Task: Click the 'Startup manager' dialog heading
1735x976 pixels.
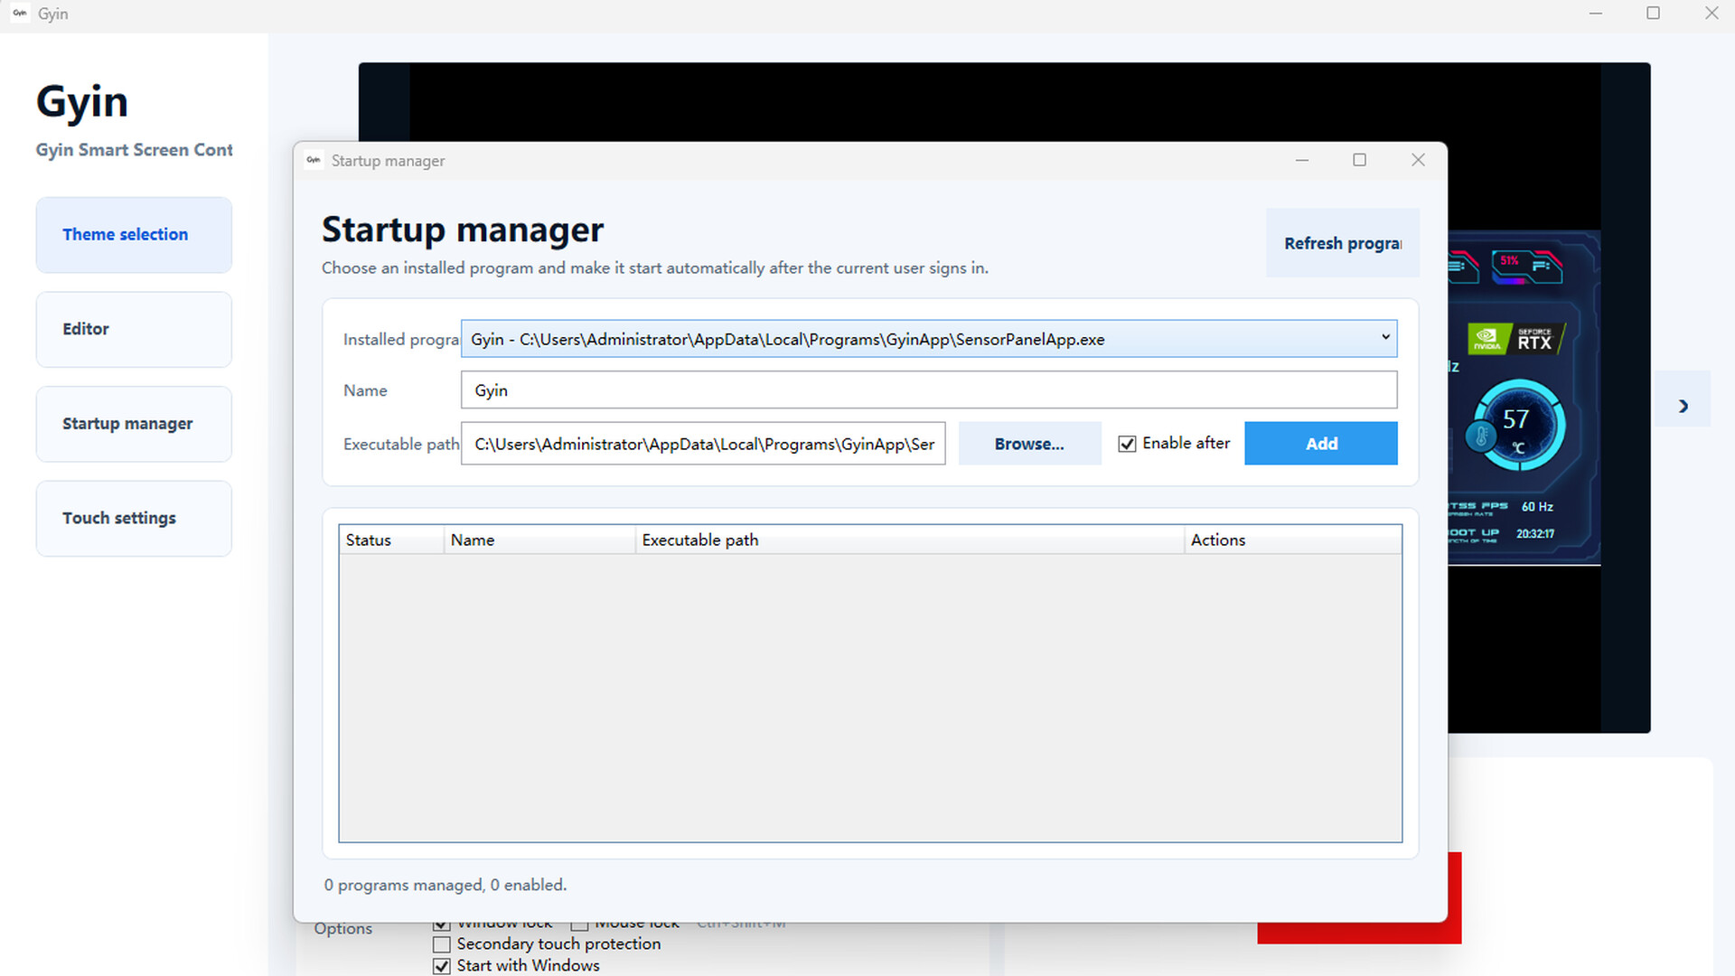Action: [x=463, y=230]
